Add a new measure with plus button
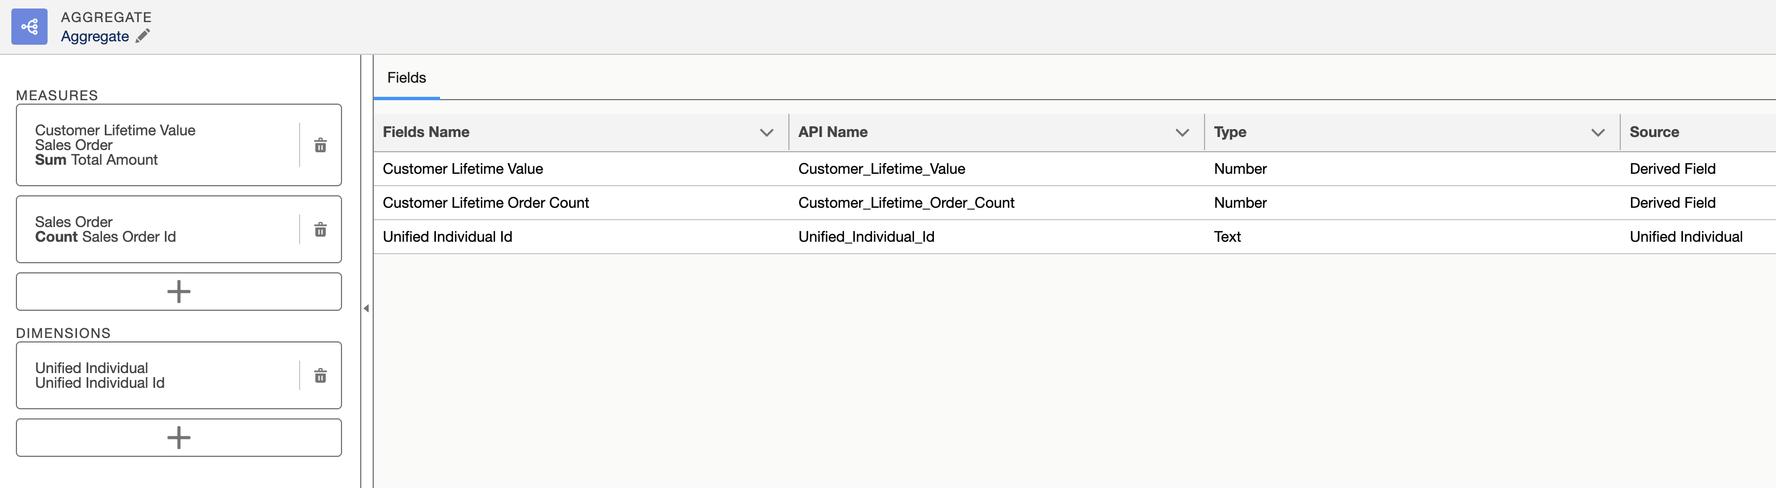 pos(178,292)
